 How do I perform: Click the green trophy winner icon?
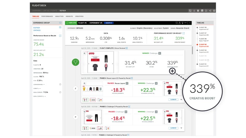click(76, 62)
